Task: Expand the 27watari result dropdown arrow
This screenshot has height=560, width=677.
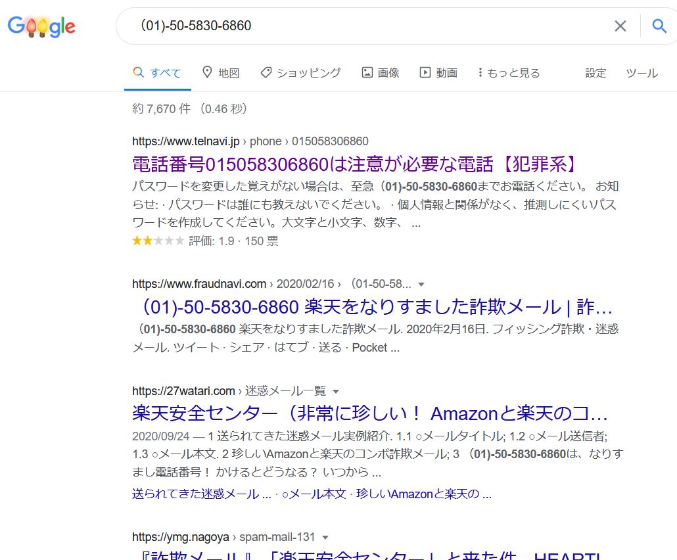Action: [x=335, y=392]
